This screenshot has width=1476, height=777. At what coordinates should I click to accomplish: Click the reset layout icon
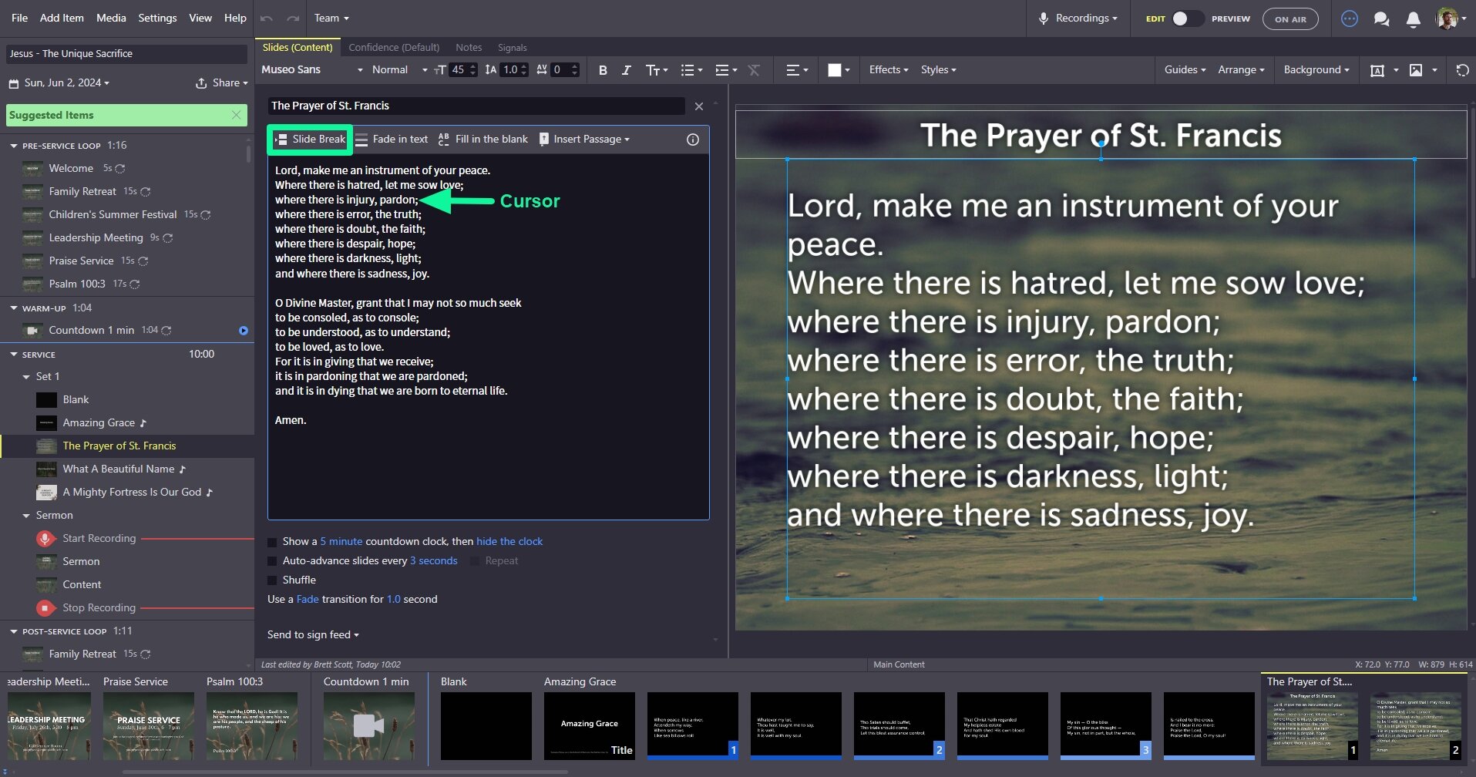pos(1462,70)
